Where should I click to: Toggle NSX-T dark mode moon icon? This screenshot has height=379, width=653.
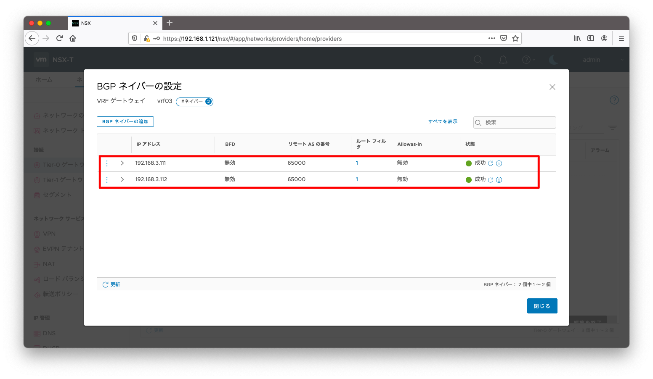(x=554, y=60)
